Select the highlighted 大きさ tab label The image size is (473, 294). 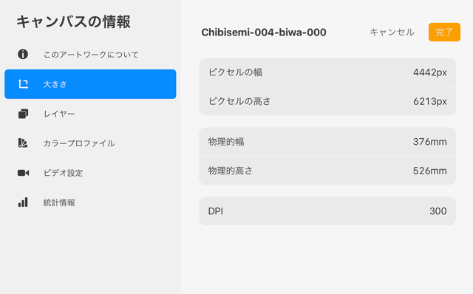(55, 84)
